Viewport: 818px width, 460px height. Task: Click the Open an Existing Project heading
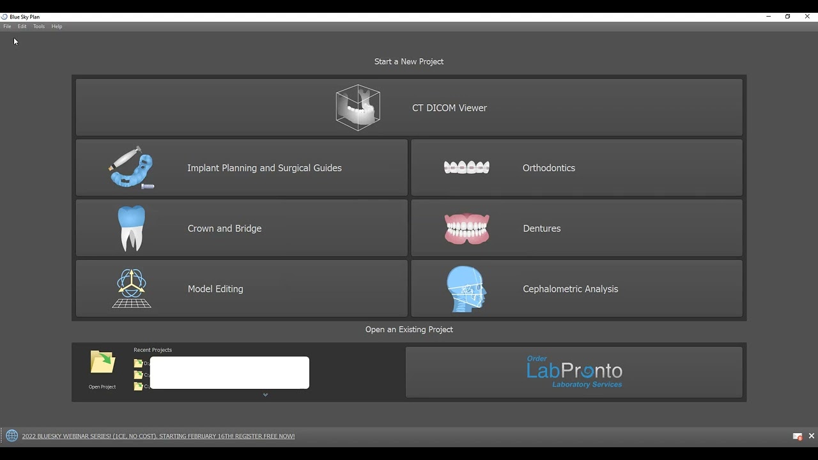(x=409, y=330)
